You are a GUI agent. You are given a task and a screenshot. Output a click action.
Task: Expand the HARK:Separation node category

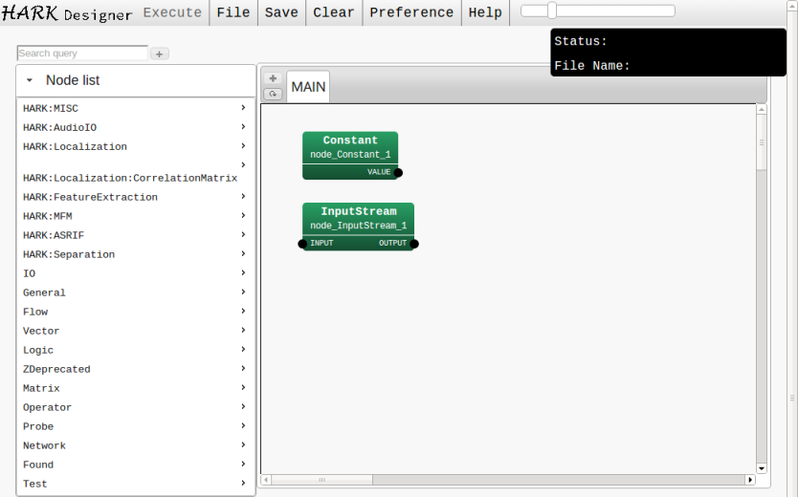pos(134,254)
